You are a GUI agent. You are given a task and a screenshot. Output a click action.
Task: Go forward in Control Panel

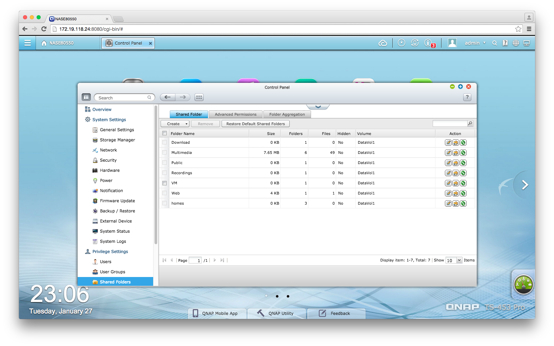pos(183,97)
